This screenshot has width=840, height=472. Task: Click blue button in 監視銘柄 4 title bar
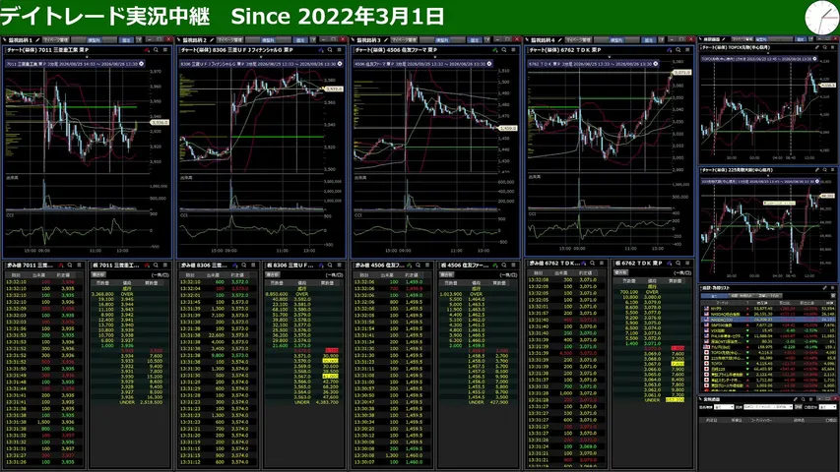click(x=649, y=39)
